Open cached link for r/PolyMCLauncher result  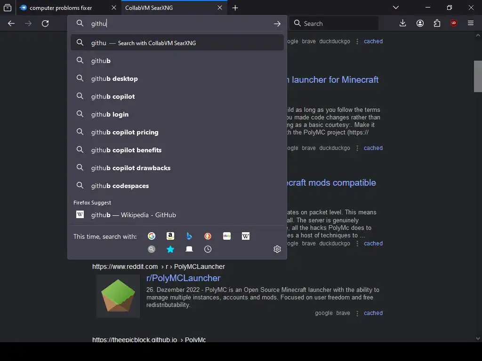coord(373,313)
